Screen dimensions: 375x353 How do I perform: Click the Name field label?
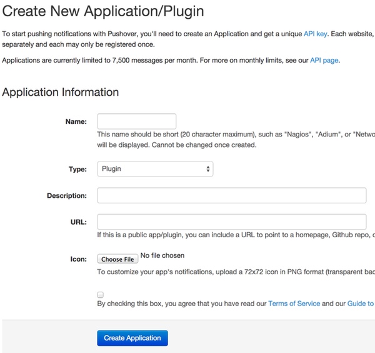[76, 121]
